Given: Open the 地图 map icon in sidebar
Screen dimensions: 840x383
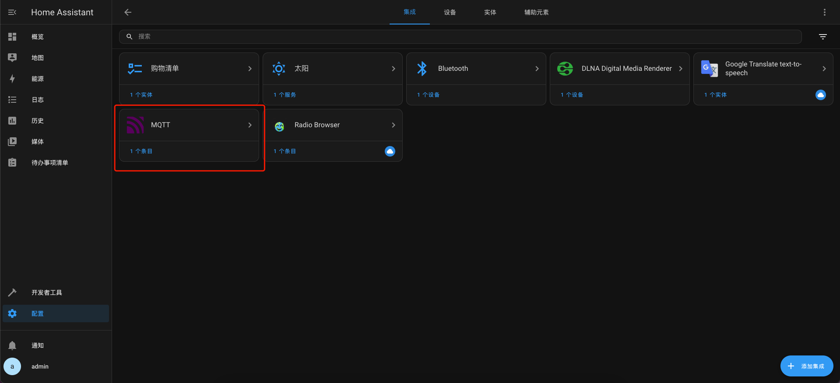Looking at the screenshot, I should click(x=12, y=58).
